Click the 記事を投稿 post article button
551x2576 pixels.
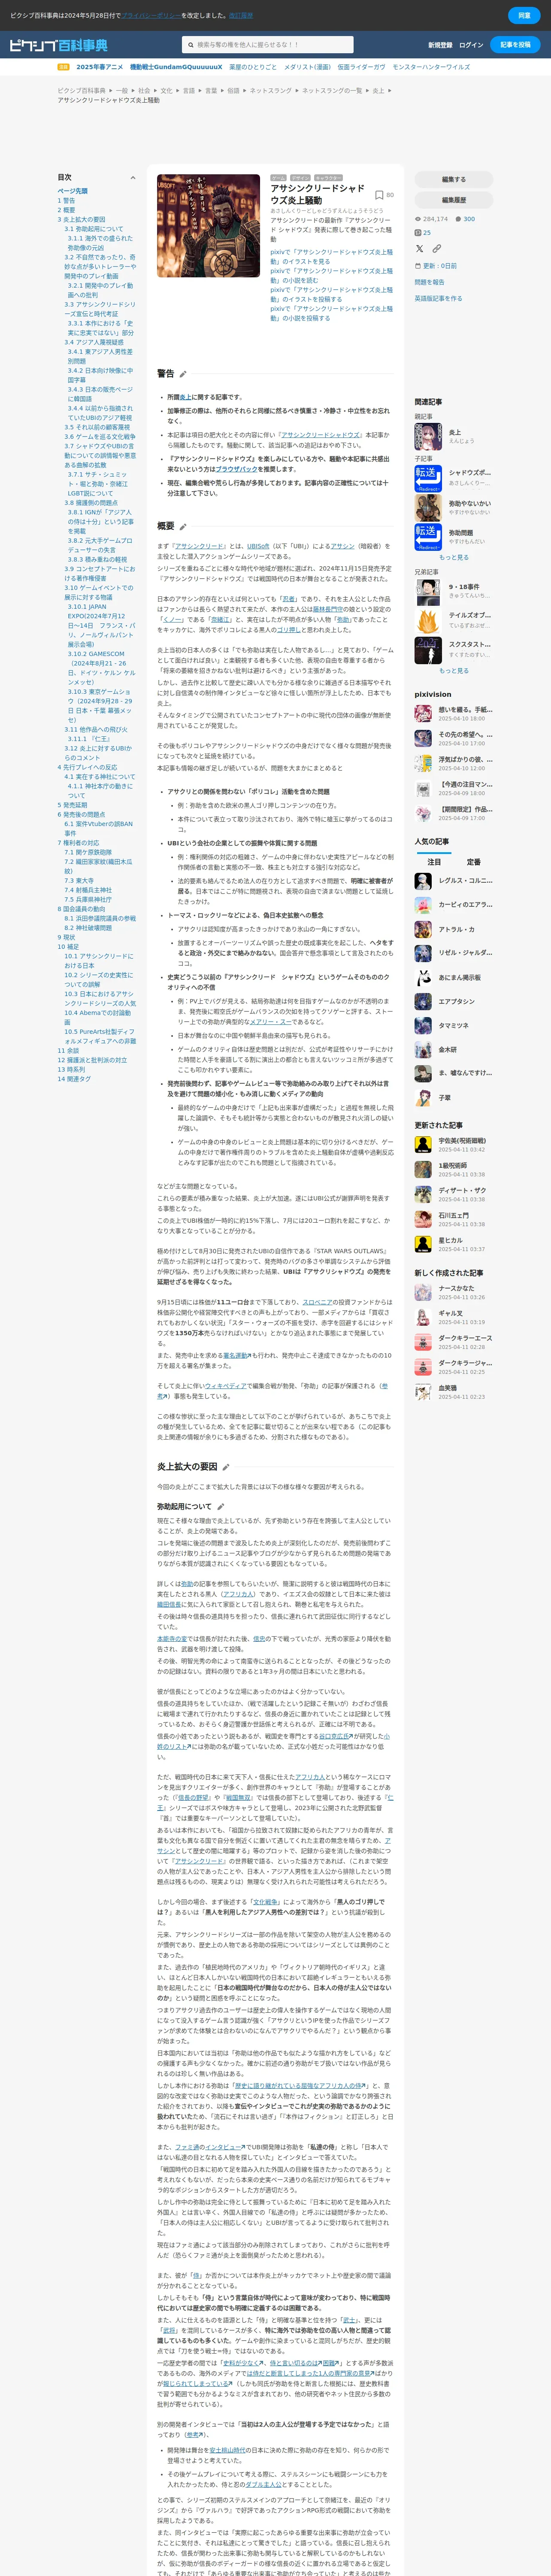[x=516, y=45]
